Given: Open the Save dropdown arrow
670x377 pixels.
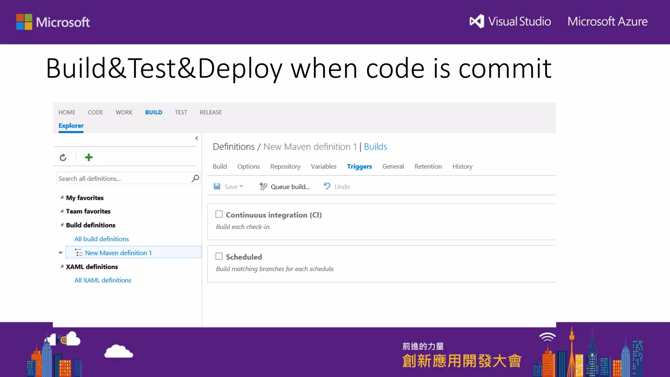Looking at the screenshot, I should pyautogui.click(x=241, y=186).
